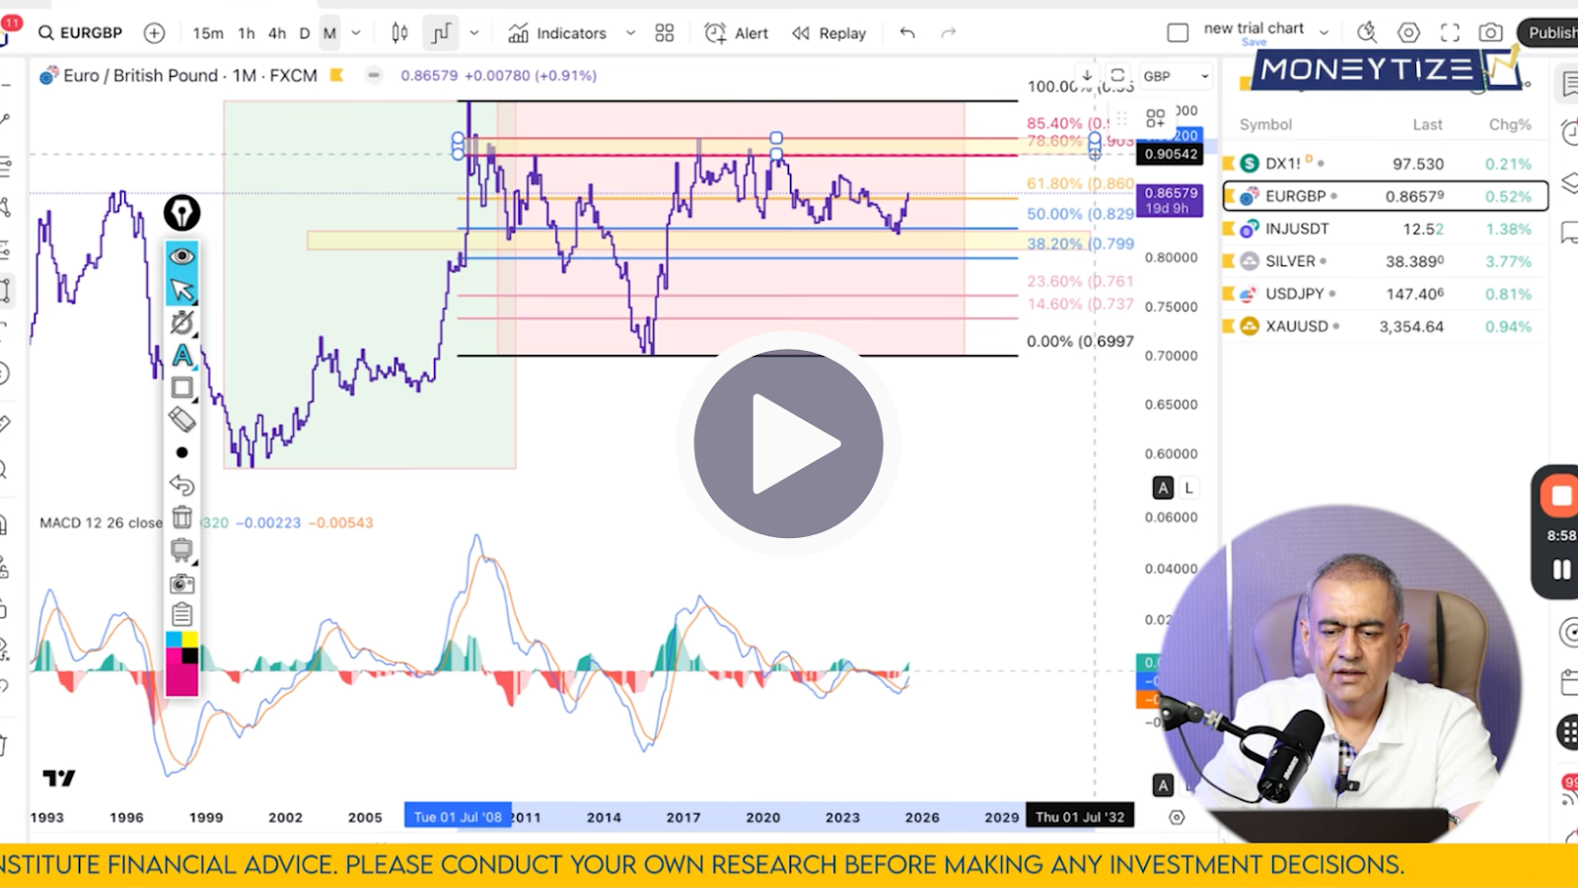This screenshot has width=1578, height=888.
Task: Click the layout setup square icon
Action: [x=1178, y=33]
